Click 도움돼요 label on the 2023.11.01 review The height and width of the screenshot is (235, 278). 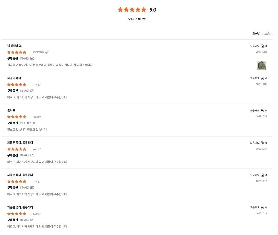tap(255, 78)
